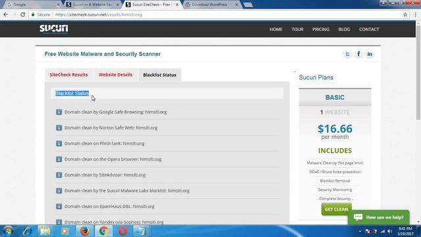Open the Facebook share icon
The height and width of the screenshot is (237, 421).
[359, 54]
